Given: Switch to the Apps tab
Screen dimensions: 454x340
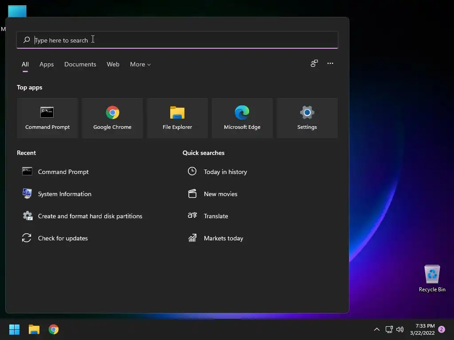Looking at the screenshot, I should tap(47, 64).
